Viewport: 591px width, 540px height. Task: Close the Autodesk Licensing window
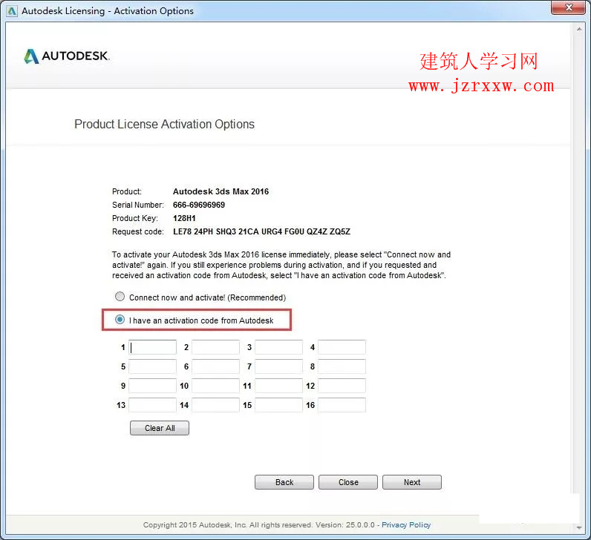(569, 7)
